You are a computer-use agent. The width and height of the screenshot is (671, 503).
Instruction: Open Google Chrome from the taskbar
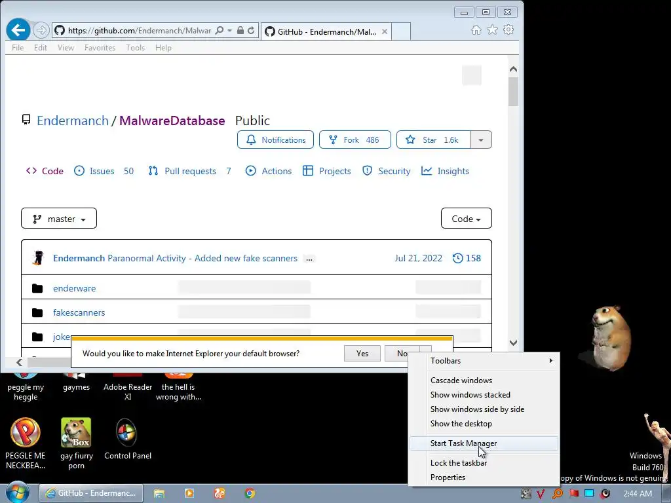pos(250,494)
